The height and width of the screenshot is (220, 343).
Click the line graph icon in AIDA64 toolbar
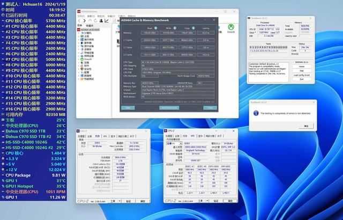click(x=107, y=21)
